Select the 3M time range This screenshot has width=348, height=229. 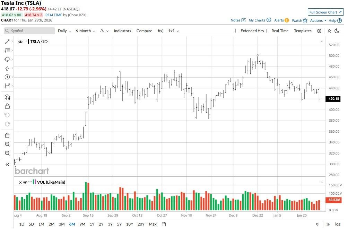coord(62,224)
